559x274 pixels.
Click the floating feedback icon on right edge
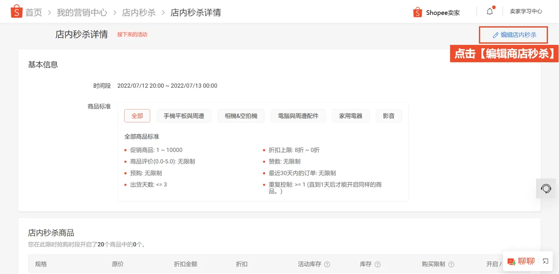pos(546,188)
